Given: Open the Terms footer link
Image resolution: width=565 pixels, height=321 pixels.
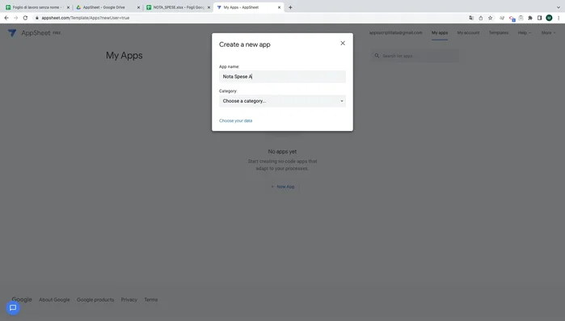Looking at the screenshot, I should [x=151, y=300].
